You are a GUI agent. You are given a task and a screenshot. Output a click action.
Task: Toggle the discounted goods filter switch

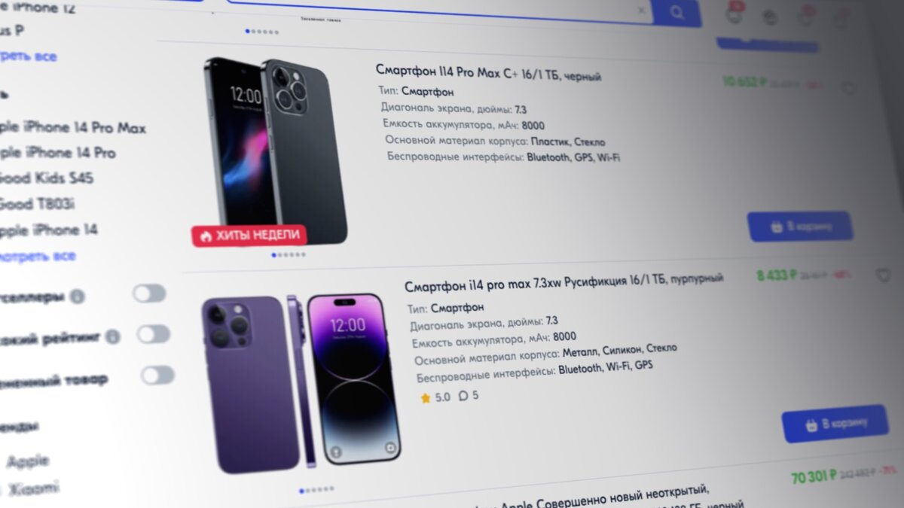tap(157, 375)
